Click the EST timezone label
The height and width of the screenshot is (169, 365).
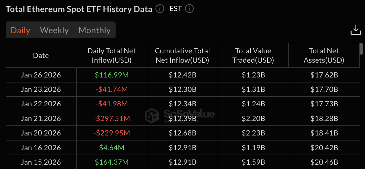(176, 9)
